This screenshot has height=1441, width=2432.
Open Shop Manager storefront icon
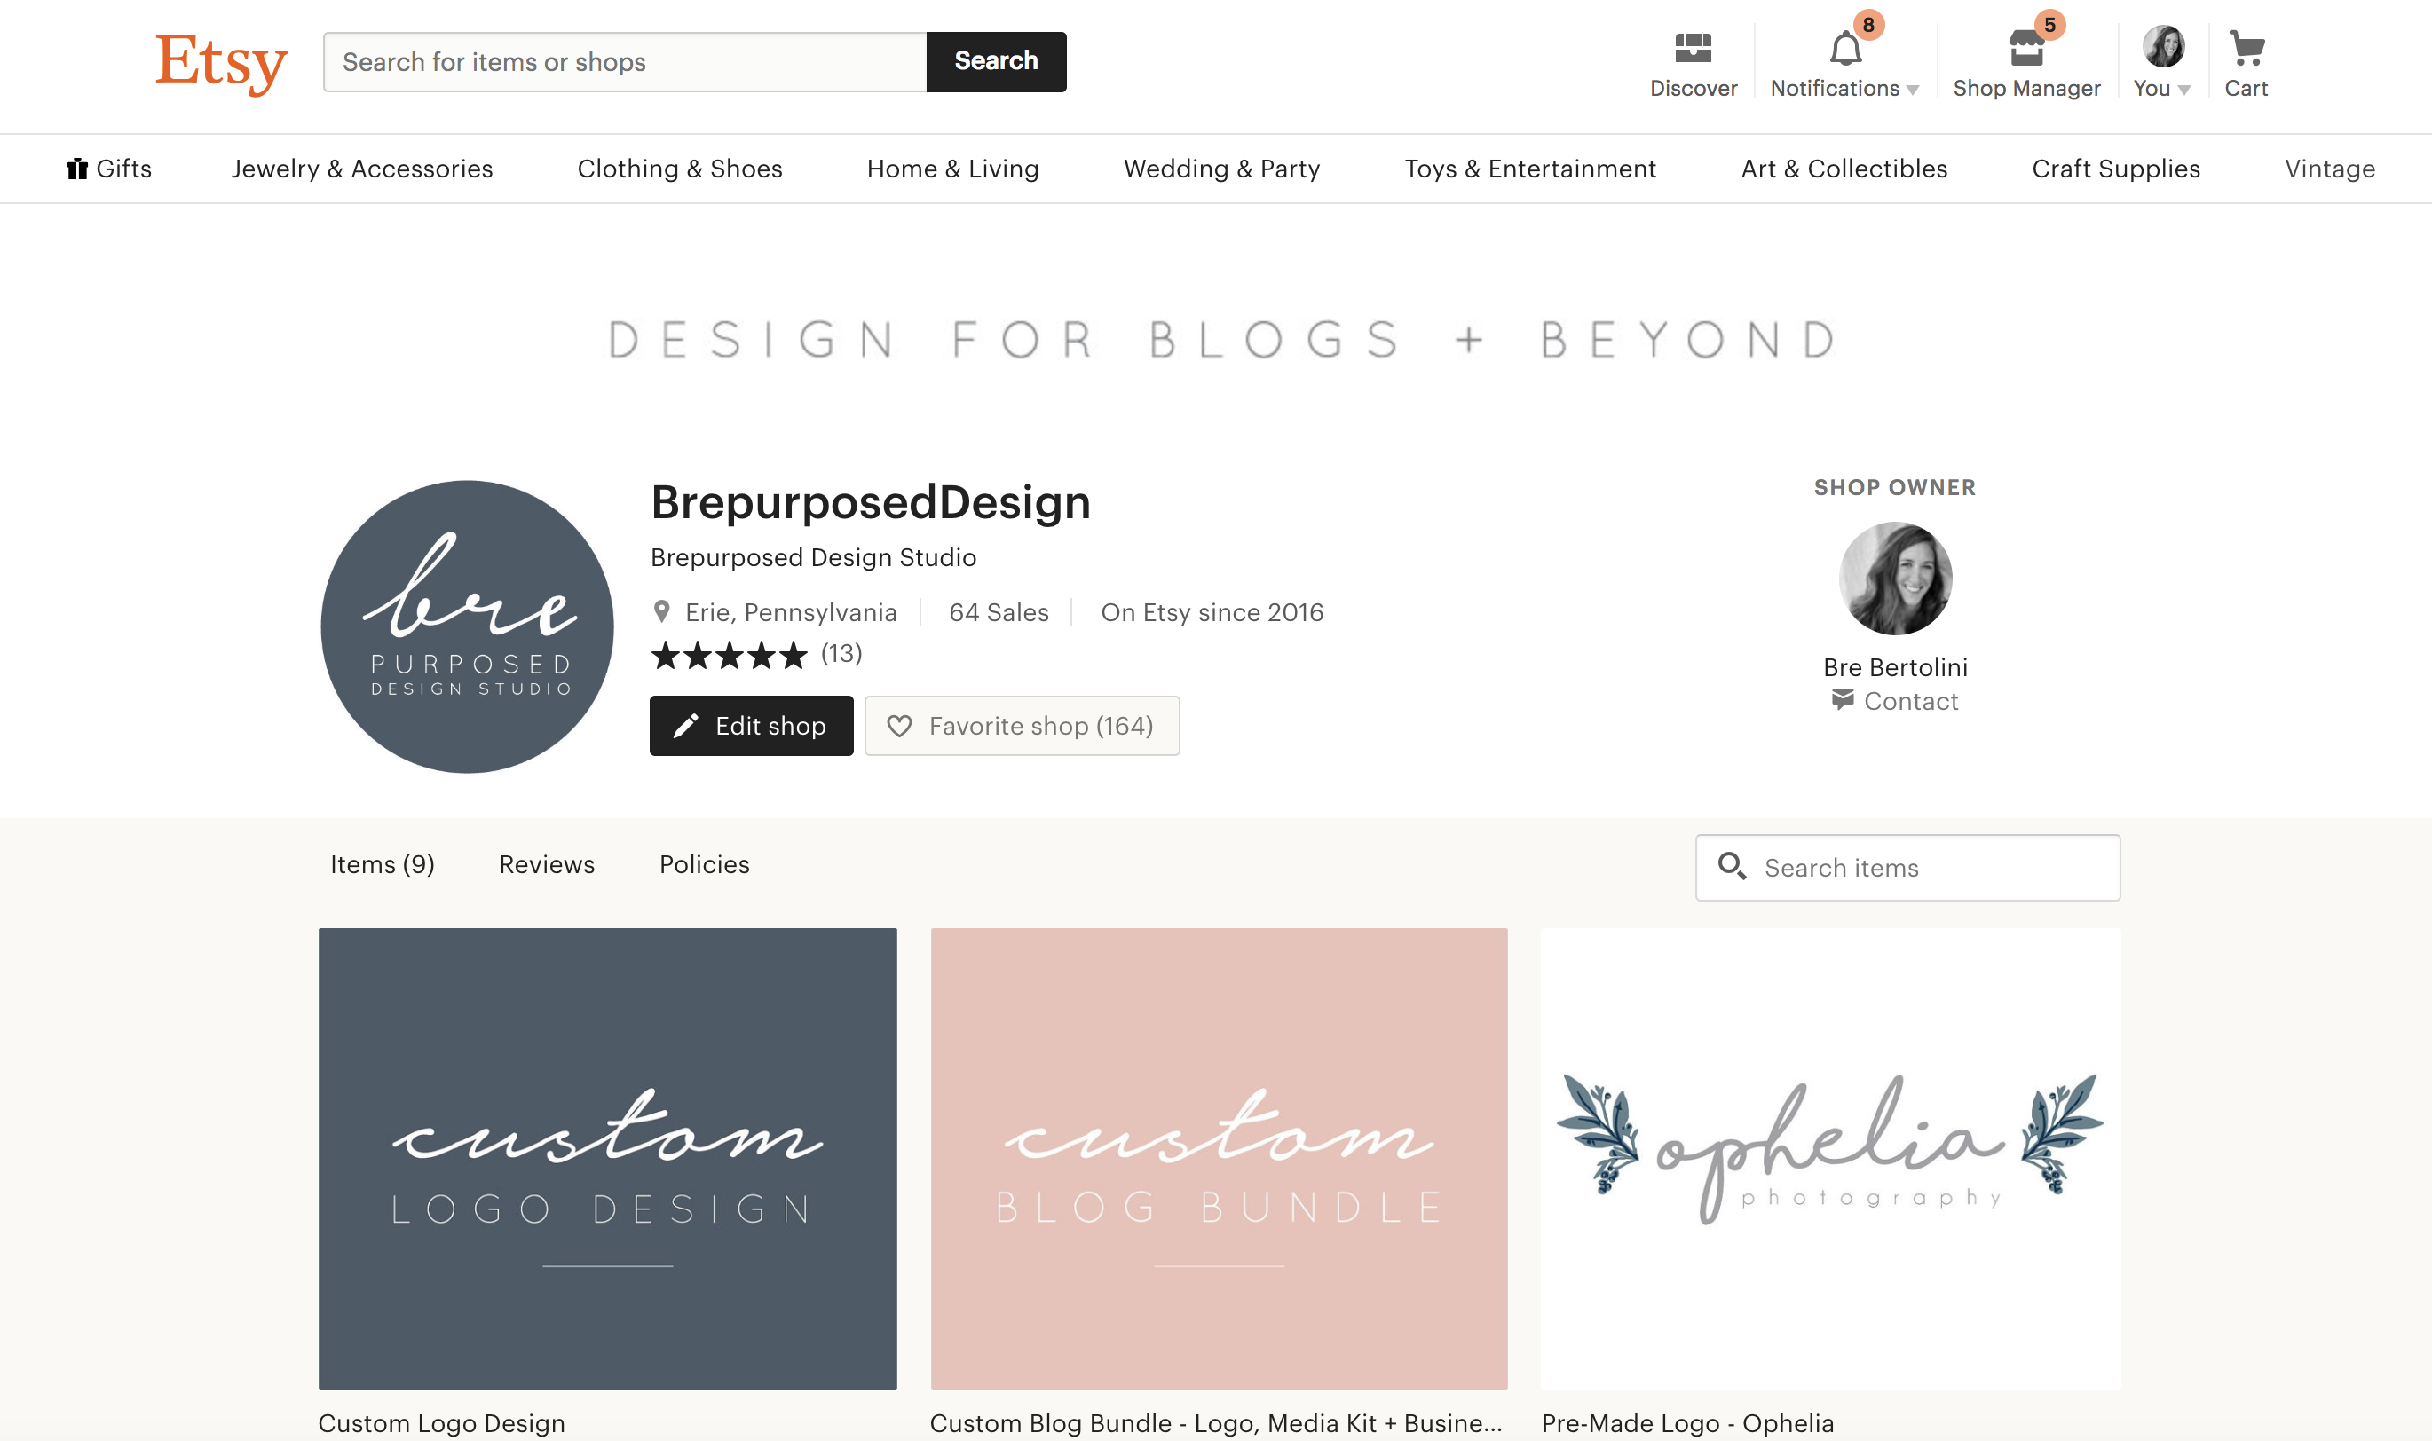[x=2026, y=48]
